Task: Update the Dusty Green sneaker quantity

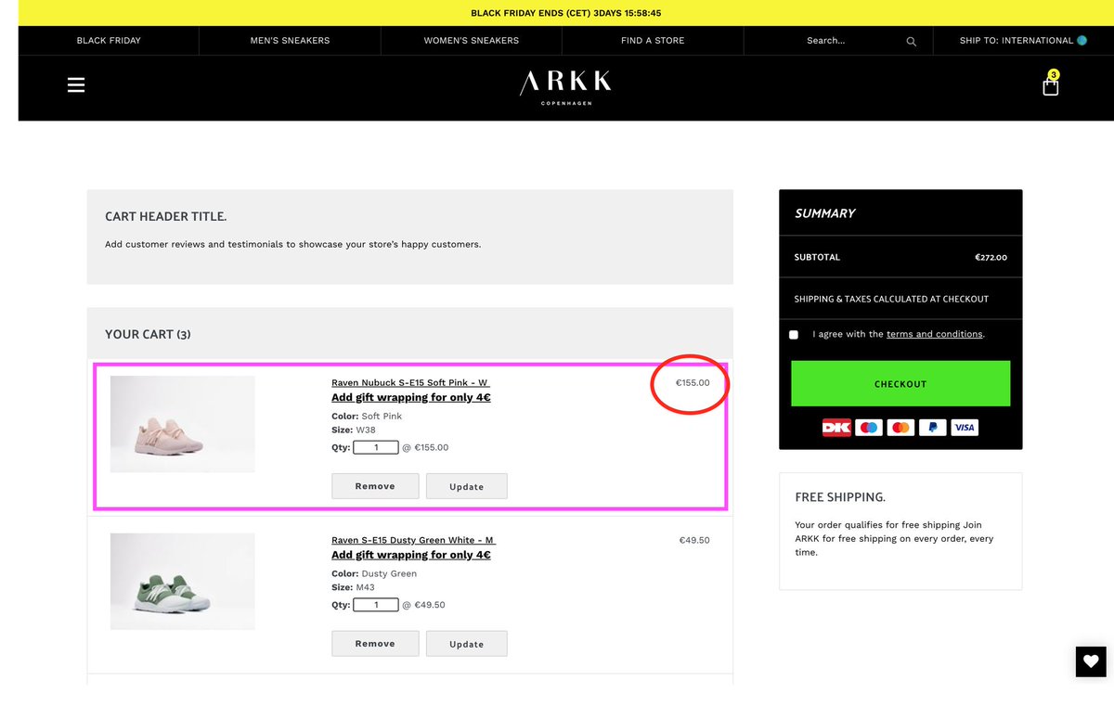Action: click(467, 644)
